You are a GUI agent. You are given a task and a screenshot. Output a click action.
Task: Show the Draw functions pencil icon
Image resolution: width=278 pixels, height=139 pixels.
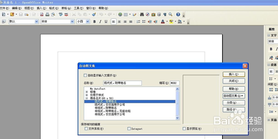point(134,14)
